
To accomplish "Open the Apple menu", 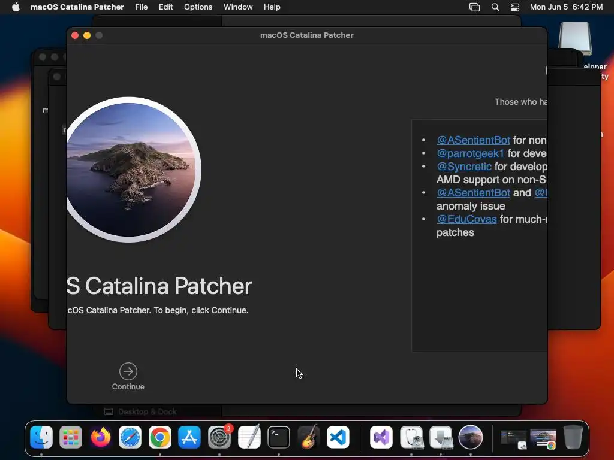I will pos(16,7).
